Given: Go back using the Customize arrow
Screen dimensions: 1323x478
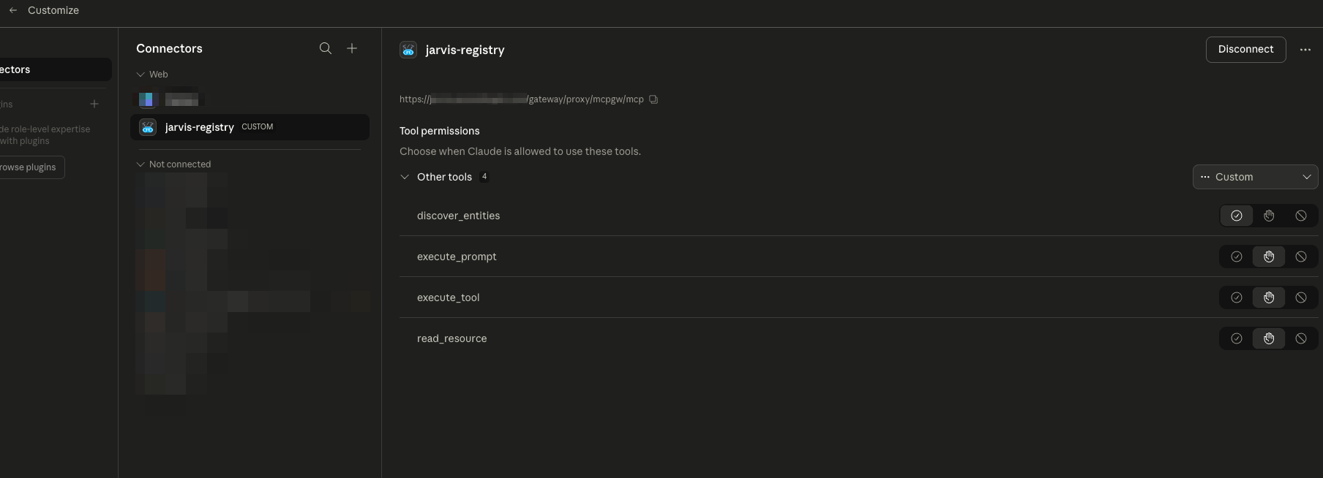Looking at the screenshot, I should [x=13, y=10].
